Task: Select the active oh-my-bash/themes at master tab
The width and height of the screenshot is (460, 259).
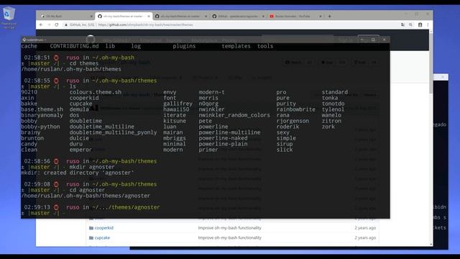Action: [123, 16]
